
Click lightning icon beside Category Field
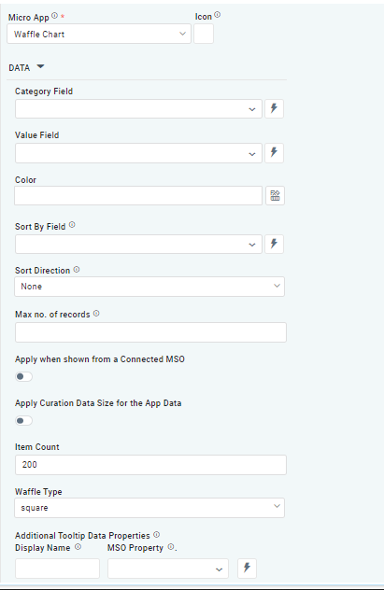tap(274, 108)
